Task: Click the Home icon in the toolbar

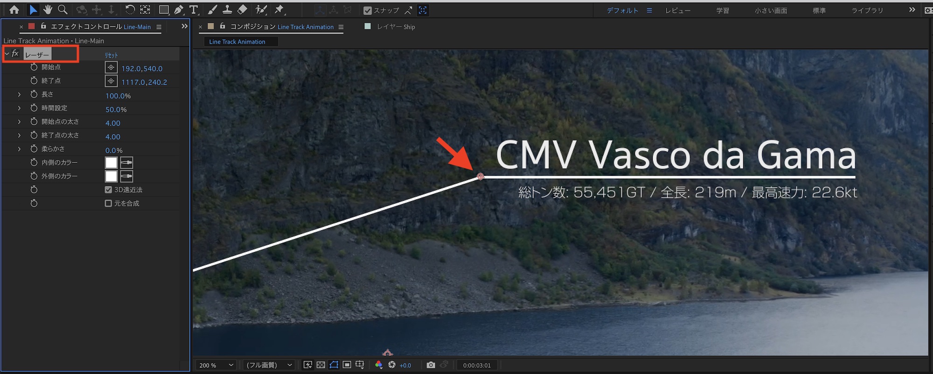Action: tap(14, 10)
